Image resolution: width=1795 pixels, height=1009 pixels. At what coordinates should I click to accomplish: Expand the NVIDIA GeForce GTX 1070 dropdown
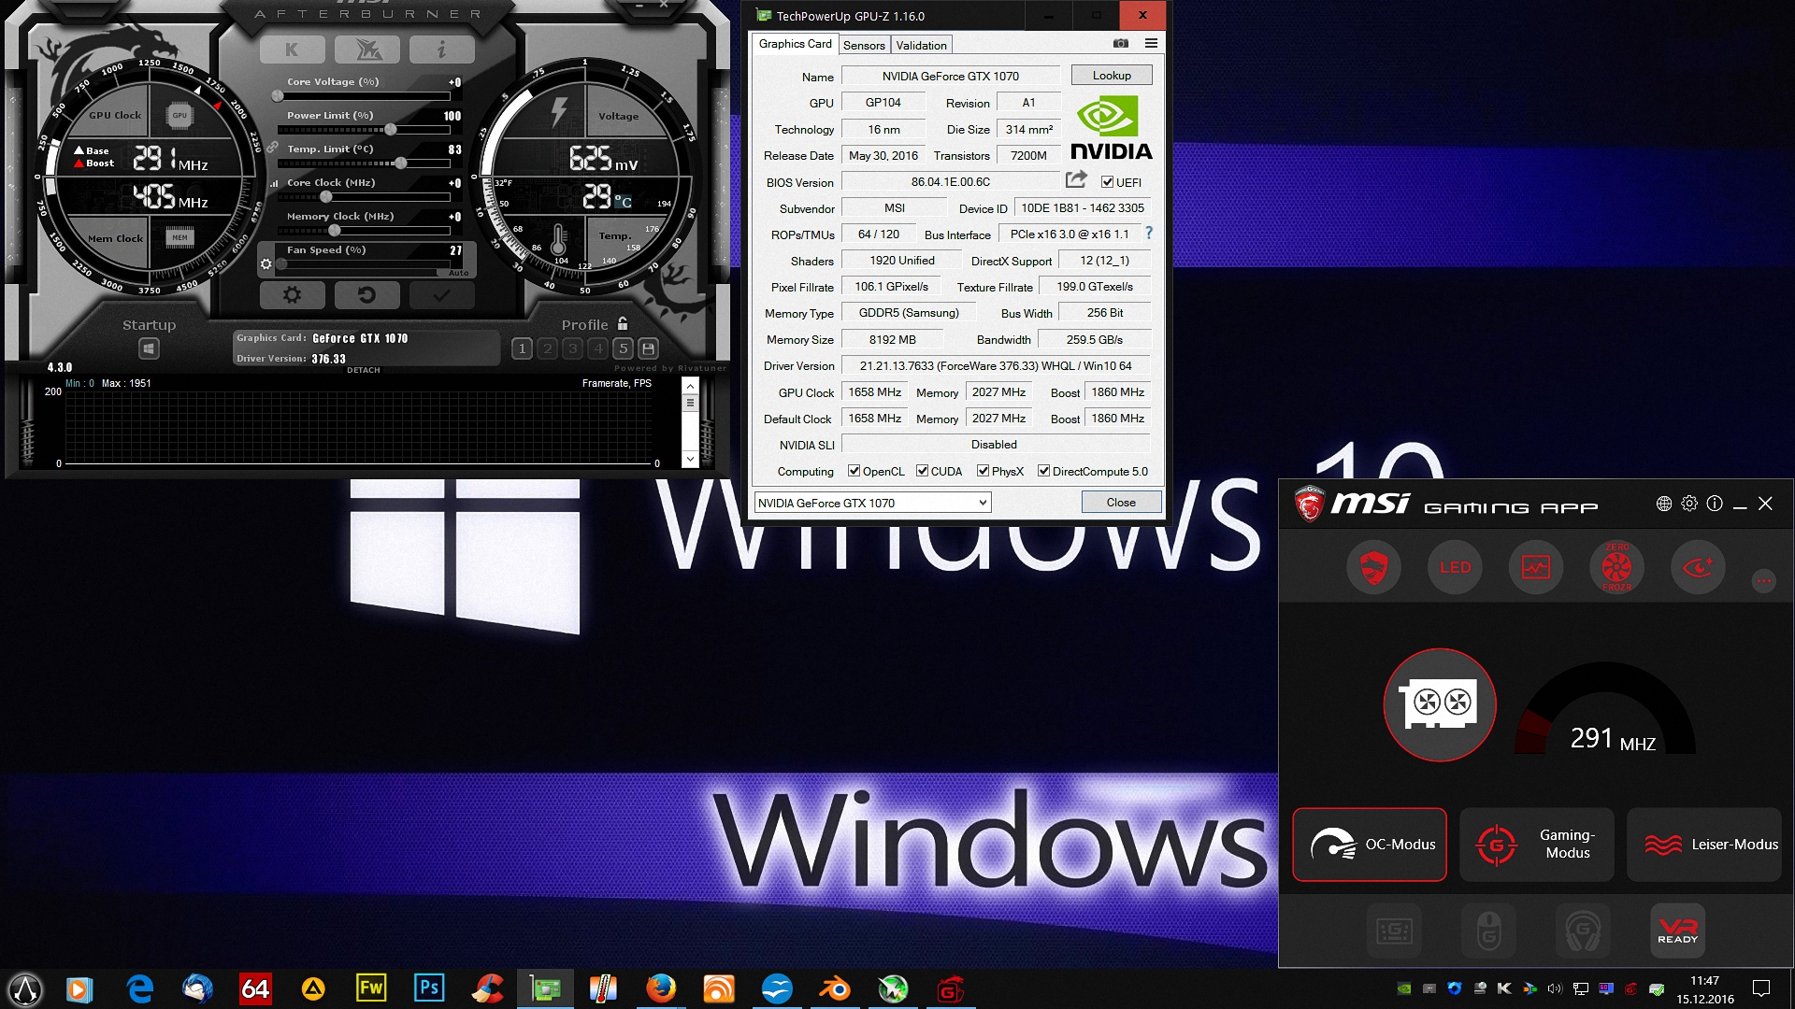tap(983, 503)
